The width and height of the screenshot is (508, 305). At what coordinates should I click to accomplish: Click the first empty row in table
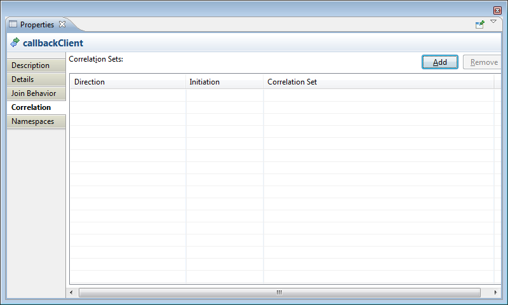pos(279,95)
